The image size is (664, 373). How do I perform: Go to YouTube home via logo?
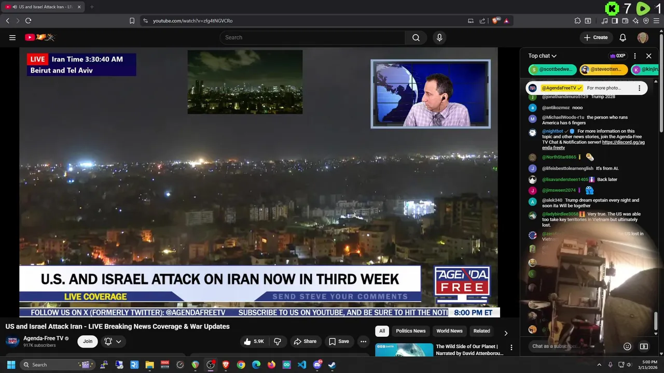tap(40, 37)
